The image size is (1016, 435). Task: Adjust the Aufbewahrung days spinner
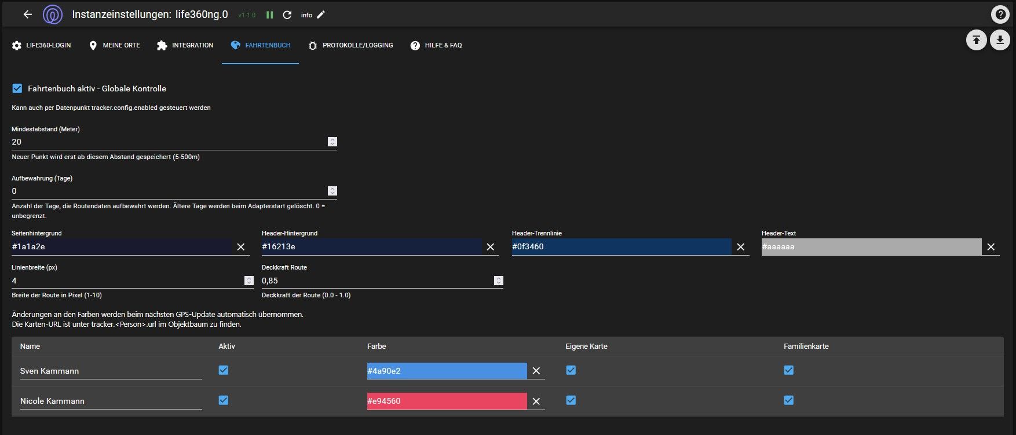click(x=332, y=191)
